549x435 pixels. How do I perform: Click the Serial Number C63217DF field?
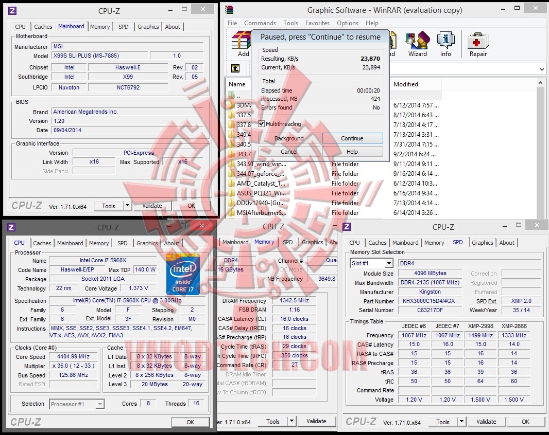coord(430,310)
